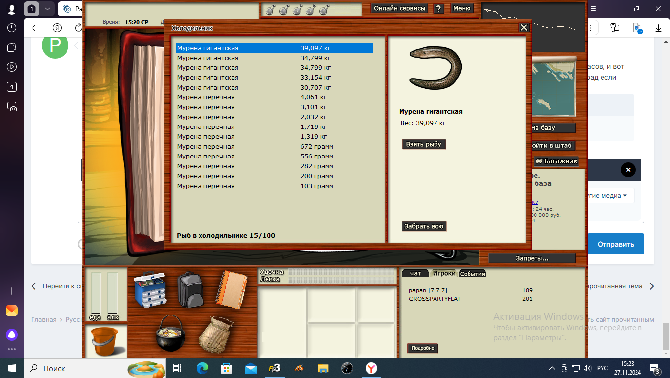Switch to the Игроки tab
Screen dimensions: 670x378
tap(444, 273)
